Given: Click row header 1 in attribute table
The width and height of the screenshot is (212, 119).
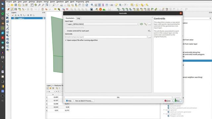Looking at the screenshot, I should pyautogui.click(x=47, y=97).
